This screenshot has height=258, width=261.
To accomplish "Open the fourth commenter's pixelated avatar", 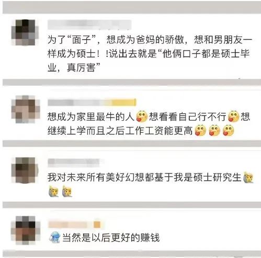I will tap(26, 230).
